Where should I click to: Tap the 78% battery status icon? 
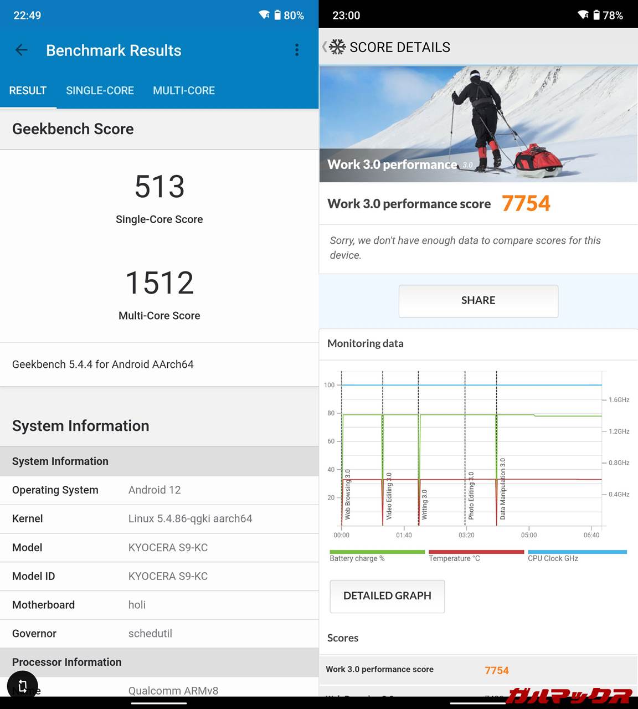tap(596, 15)
